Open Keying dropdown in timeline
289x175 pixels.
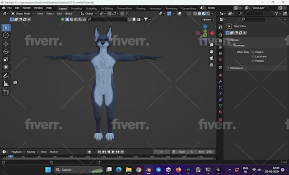click(32, 152)
